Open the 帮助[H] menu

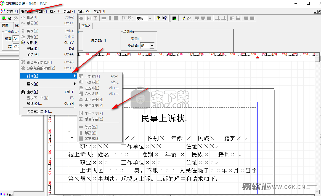pos(99,11)
